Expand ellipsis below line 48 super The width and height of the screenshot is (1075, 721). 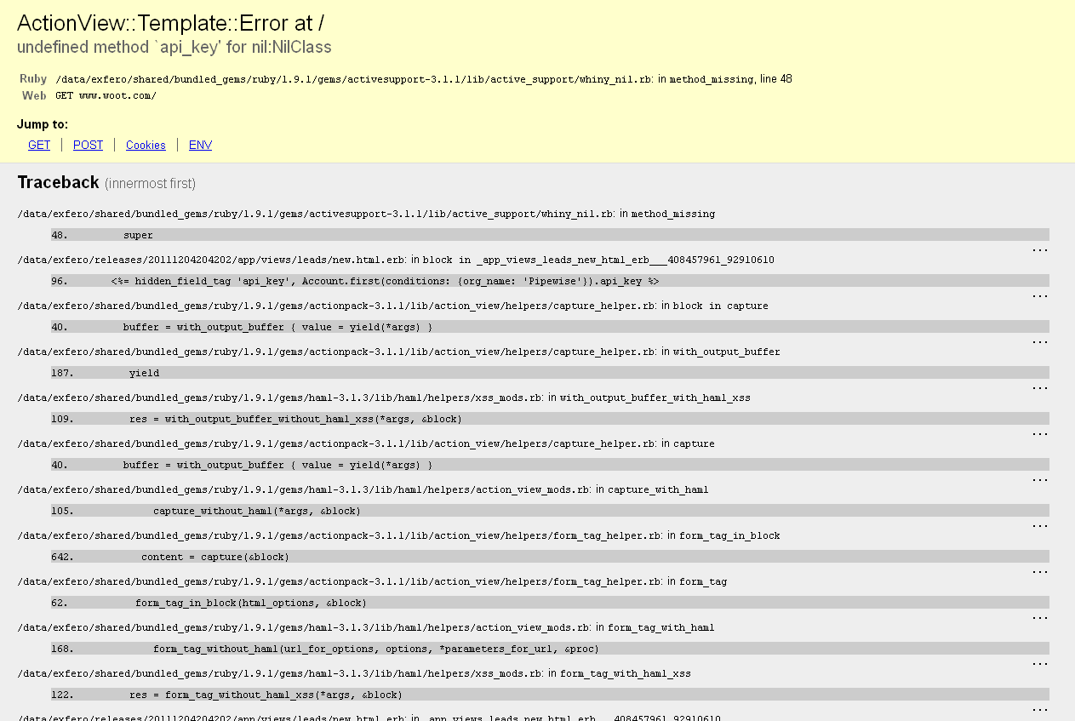tap(1039, 251)
